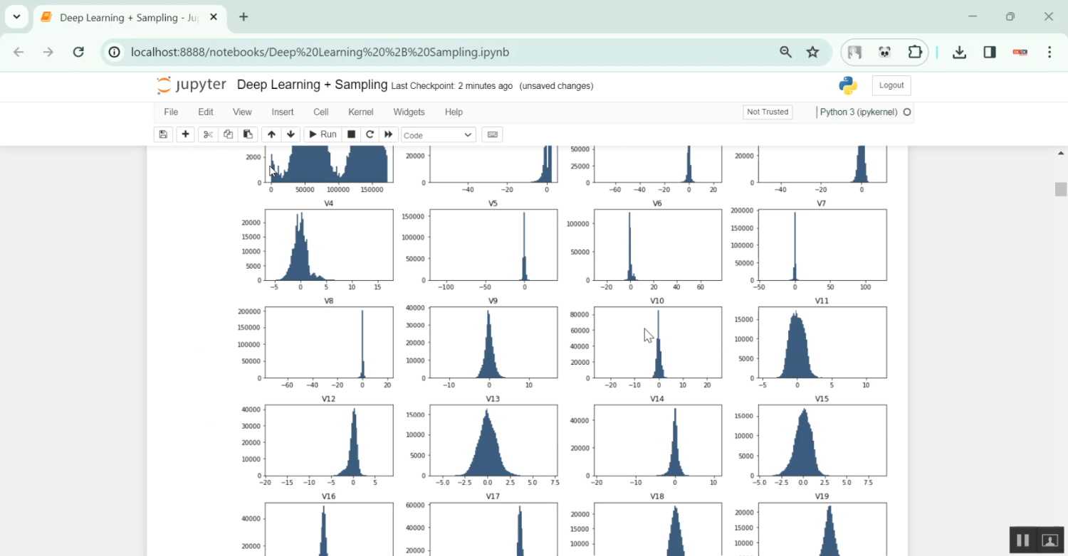
Task: Interrupt the kernel with stop icon
Action: (x=351, y=134)
